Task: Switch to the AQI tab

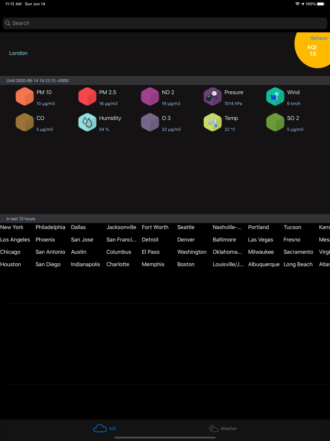Action: coord(105,428)
